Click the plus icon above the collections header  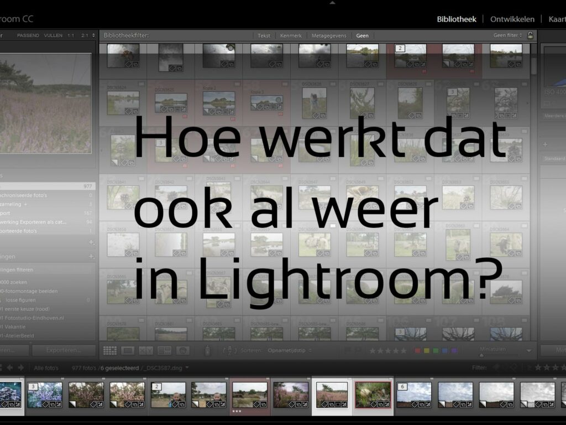(x=91, y=242)
